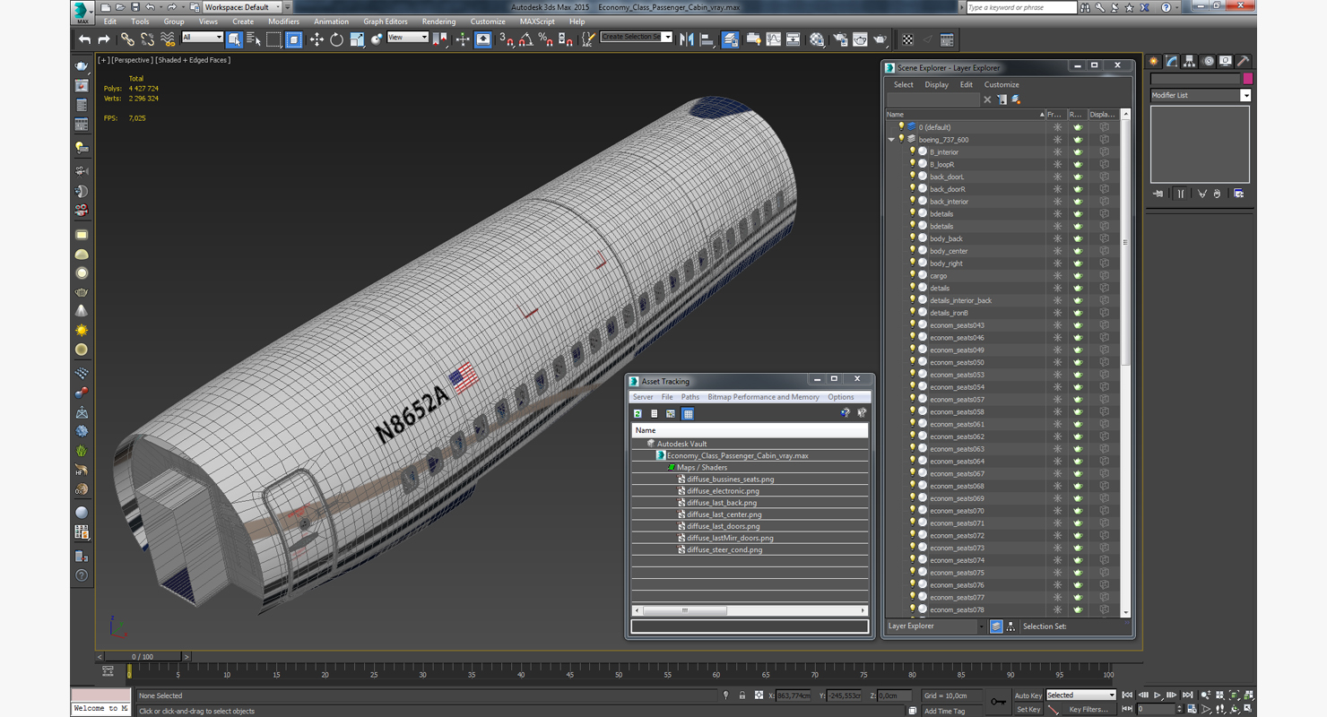Image resolution: width=1327 pixels, height=717 pixels.
Task: Open the Modifiers menu
Action: (x=283, y=22)
